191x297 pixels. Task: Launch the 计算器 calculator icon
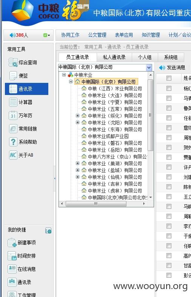point(13,102)
